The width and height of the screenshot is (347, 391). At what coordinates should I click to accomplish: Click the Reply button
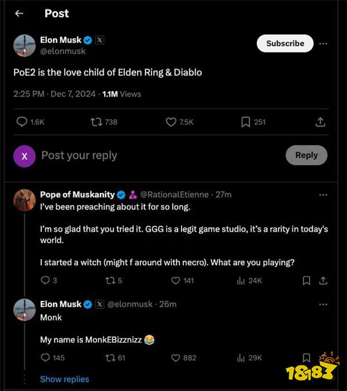(x=307, y=155)
